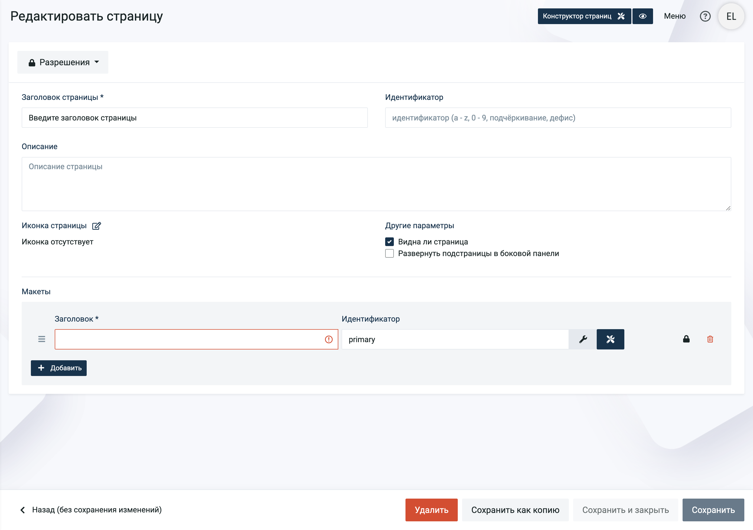
Task: Toggle the Видна ли страница checkbox
Action: coord(389,242)
